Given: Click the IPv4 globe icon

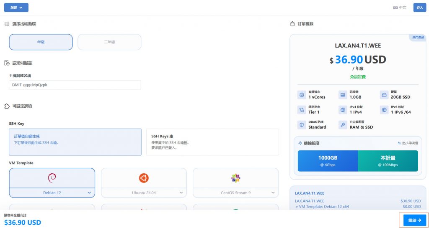Looking at the screenshot, I should point(343,110).
